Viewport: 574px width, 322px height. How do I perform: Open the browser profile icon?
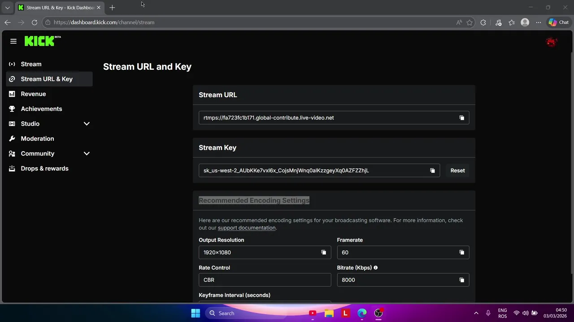(525, 22)
